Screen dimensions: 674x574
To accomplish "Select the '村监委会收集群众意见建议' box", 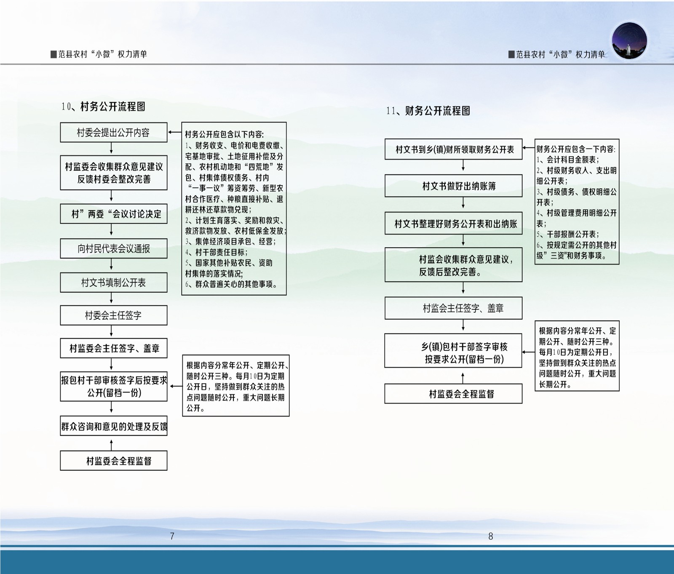I will [x=114, y=173].
